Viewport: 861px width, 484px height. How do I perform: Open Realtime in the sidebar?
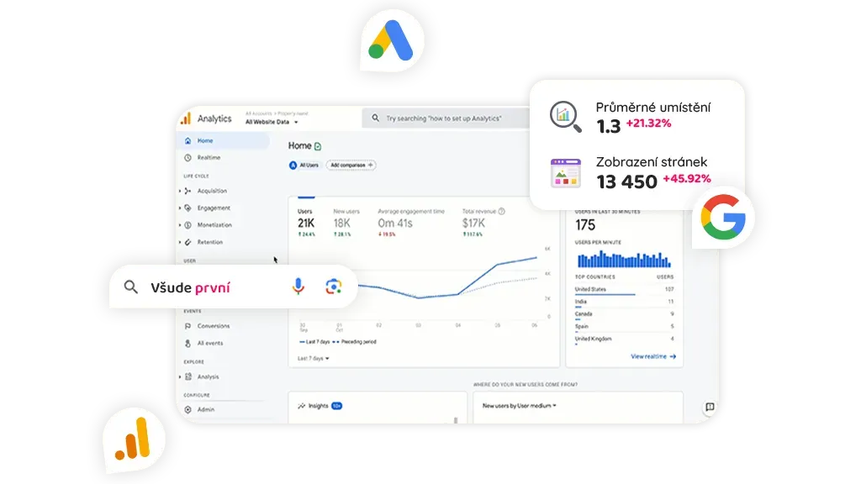point(209,158)
